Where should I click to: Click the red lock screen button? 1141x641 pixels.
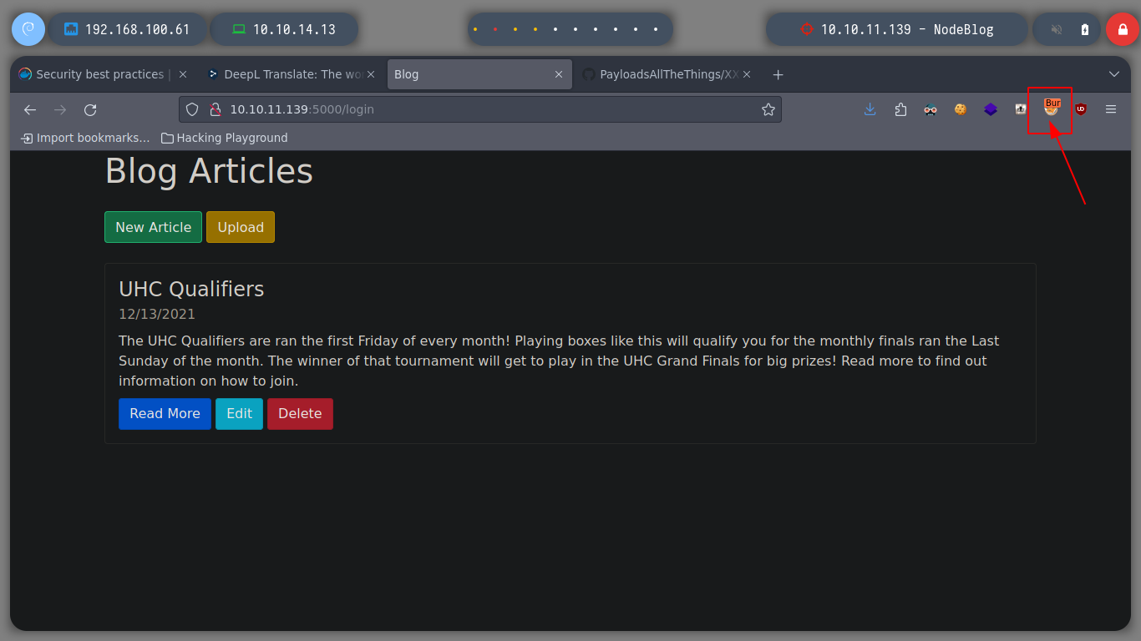1123,29
